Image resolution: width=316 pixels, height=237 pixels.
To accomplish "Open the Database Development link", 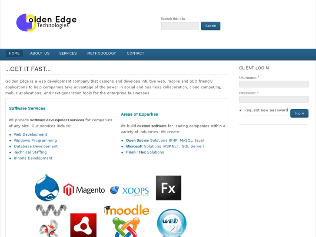I will pyautogui.click(x=36, y=146).
